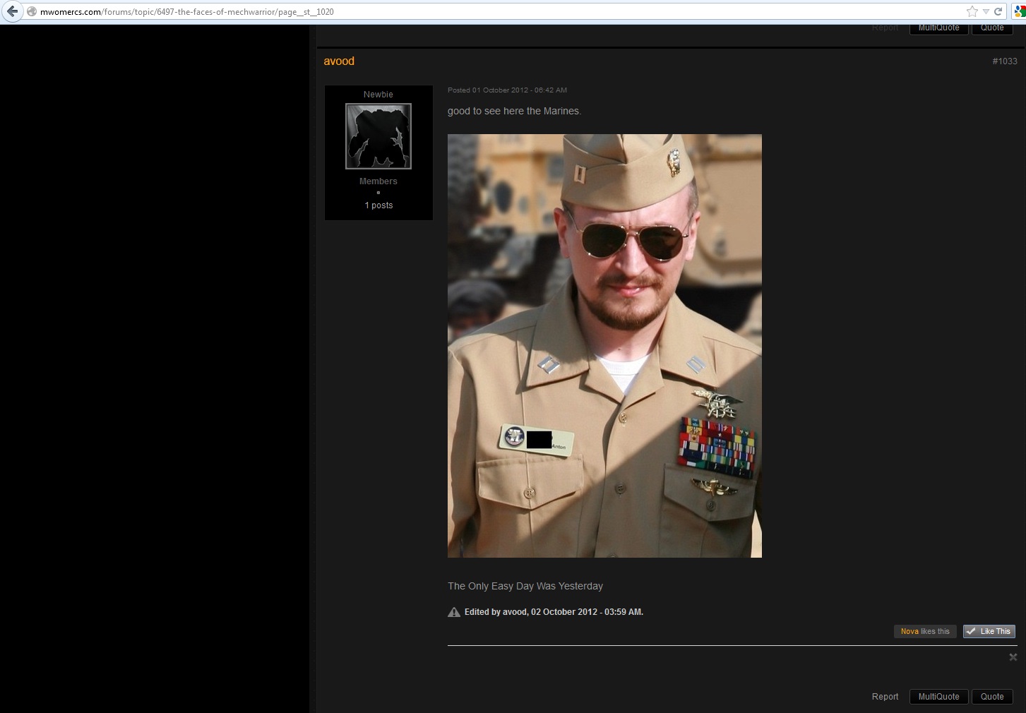Select MultiQuote on the previous post at top

(938, 28)
